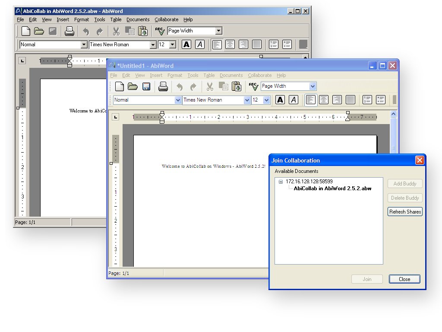Copy icon in AbiCollab window toolbar

tap(129, 31)
